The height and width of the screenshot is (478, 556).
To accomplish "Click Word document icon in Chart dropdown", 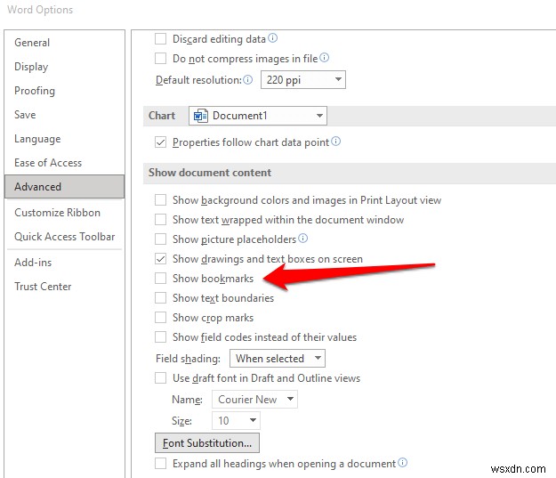I will [x=201, y=116].
